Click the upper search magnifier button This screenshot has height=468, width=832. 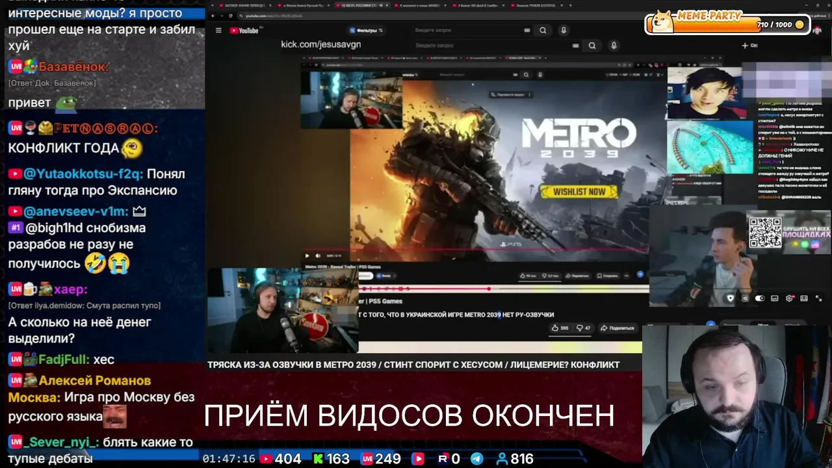(543, 31)
